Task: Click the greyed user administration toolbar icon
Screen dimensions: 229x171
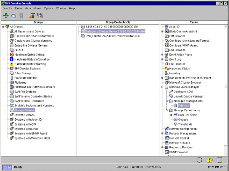Action: pos(21,15)
